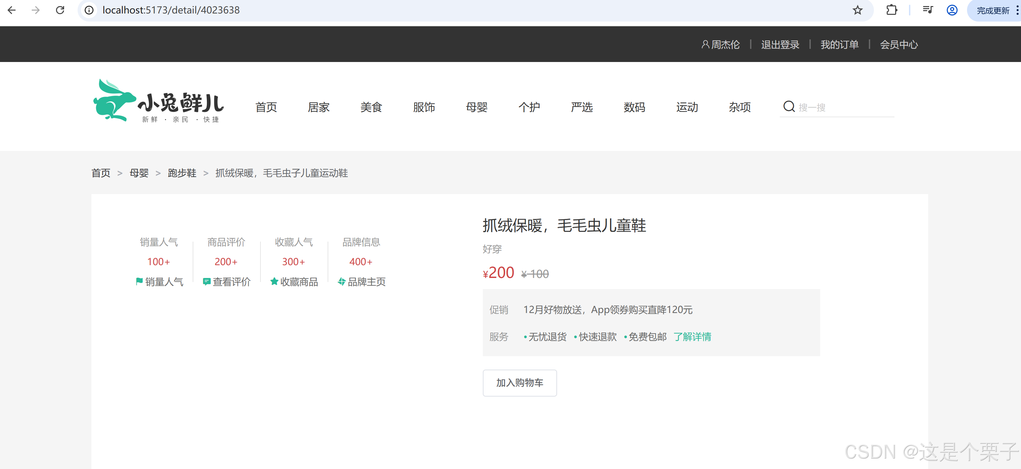Click the 小兔鲜儿 rabbit logo
1021x469 pixels.
tap(158, 101)
